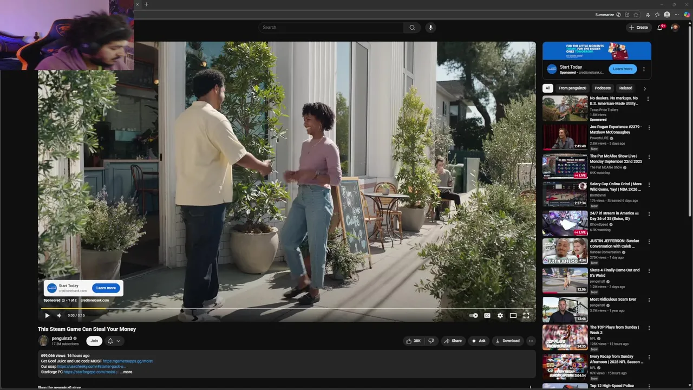The width and height of the screenshot is (693, 390).
Task: Open options menu for Skate 4 video
Action: click(x=648, y=271)
